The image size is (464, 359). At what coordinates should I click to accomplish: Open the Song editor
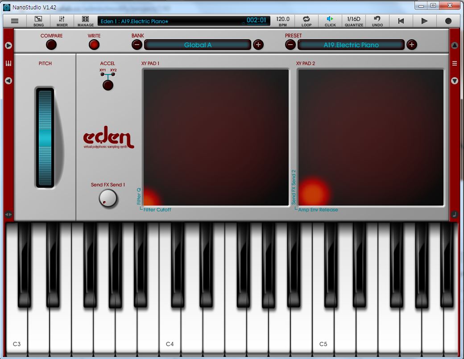[x=38, y=21]
